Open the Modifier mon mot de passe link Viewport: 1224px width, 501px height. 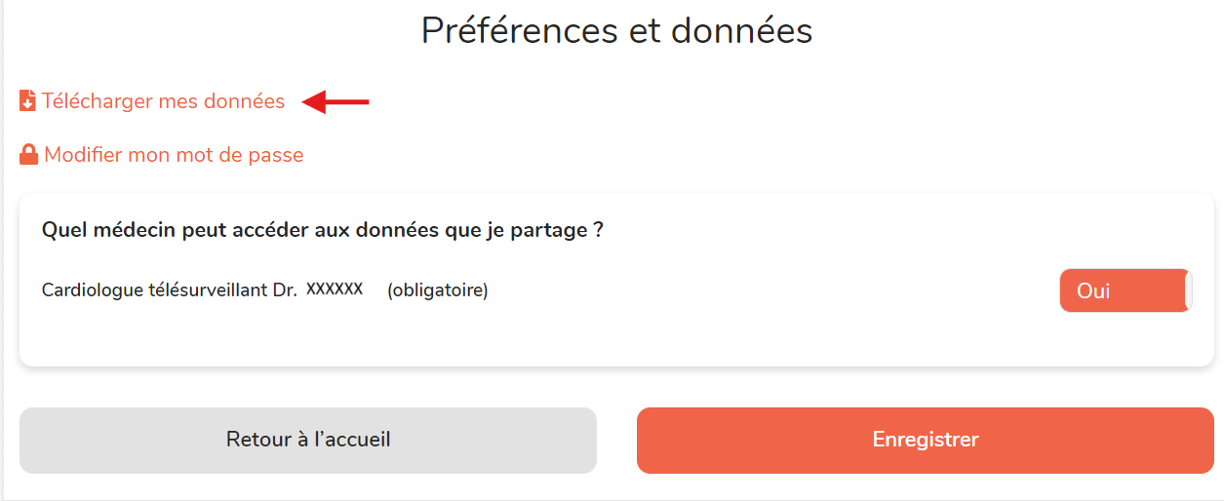coord(174,155)
